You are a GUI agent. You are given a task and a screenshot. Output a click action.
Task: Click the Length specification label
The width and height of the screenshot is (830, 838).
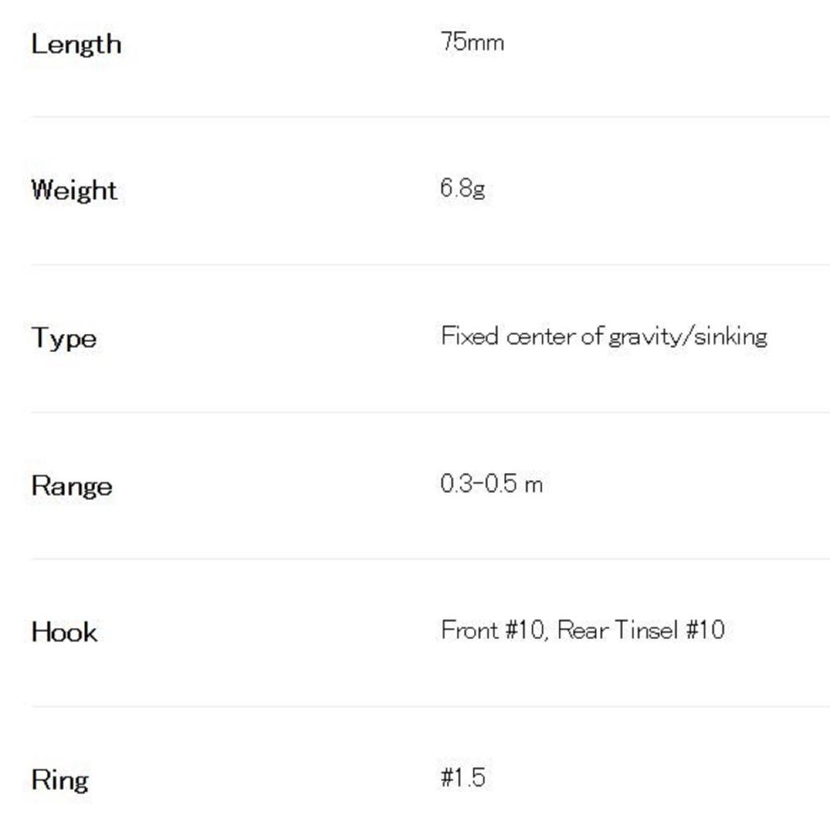pos(76,43)
